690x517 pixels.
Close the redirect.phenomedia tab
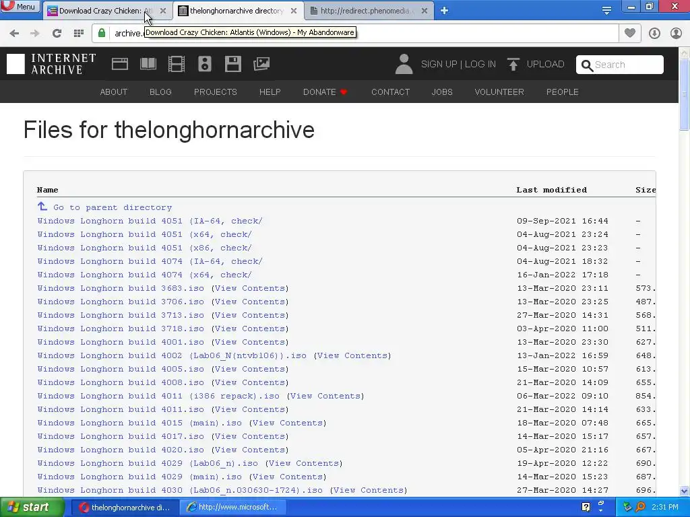[425, 11]
